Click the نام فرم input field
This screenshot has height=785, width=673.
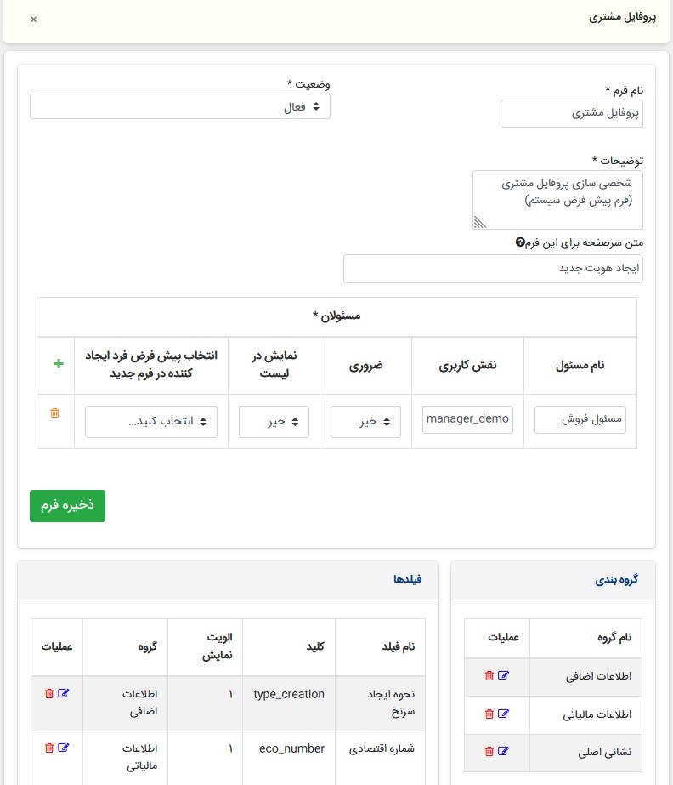coord(571,113)
